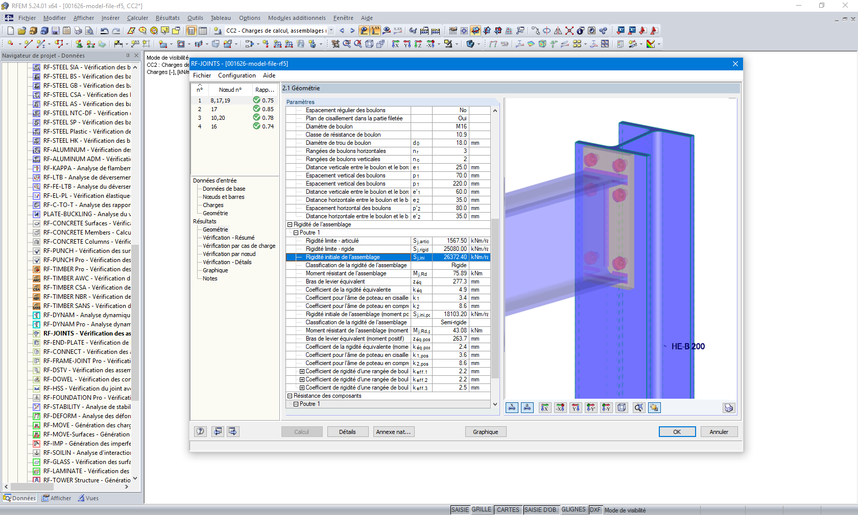Click the view in Z axis icon in the main toolbar
The height and width of the screenshot is (515, 858).
(419, 44)
